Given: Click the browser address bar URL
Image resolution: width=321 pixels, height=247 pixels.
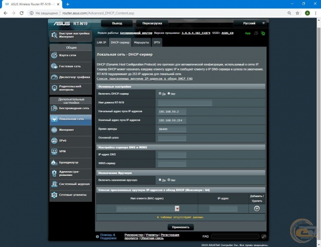Looking at the screenshot, I should [x=98, y=13].
